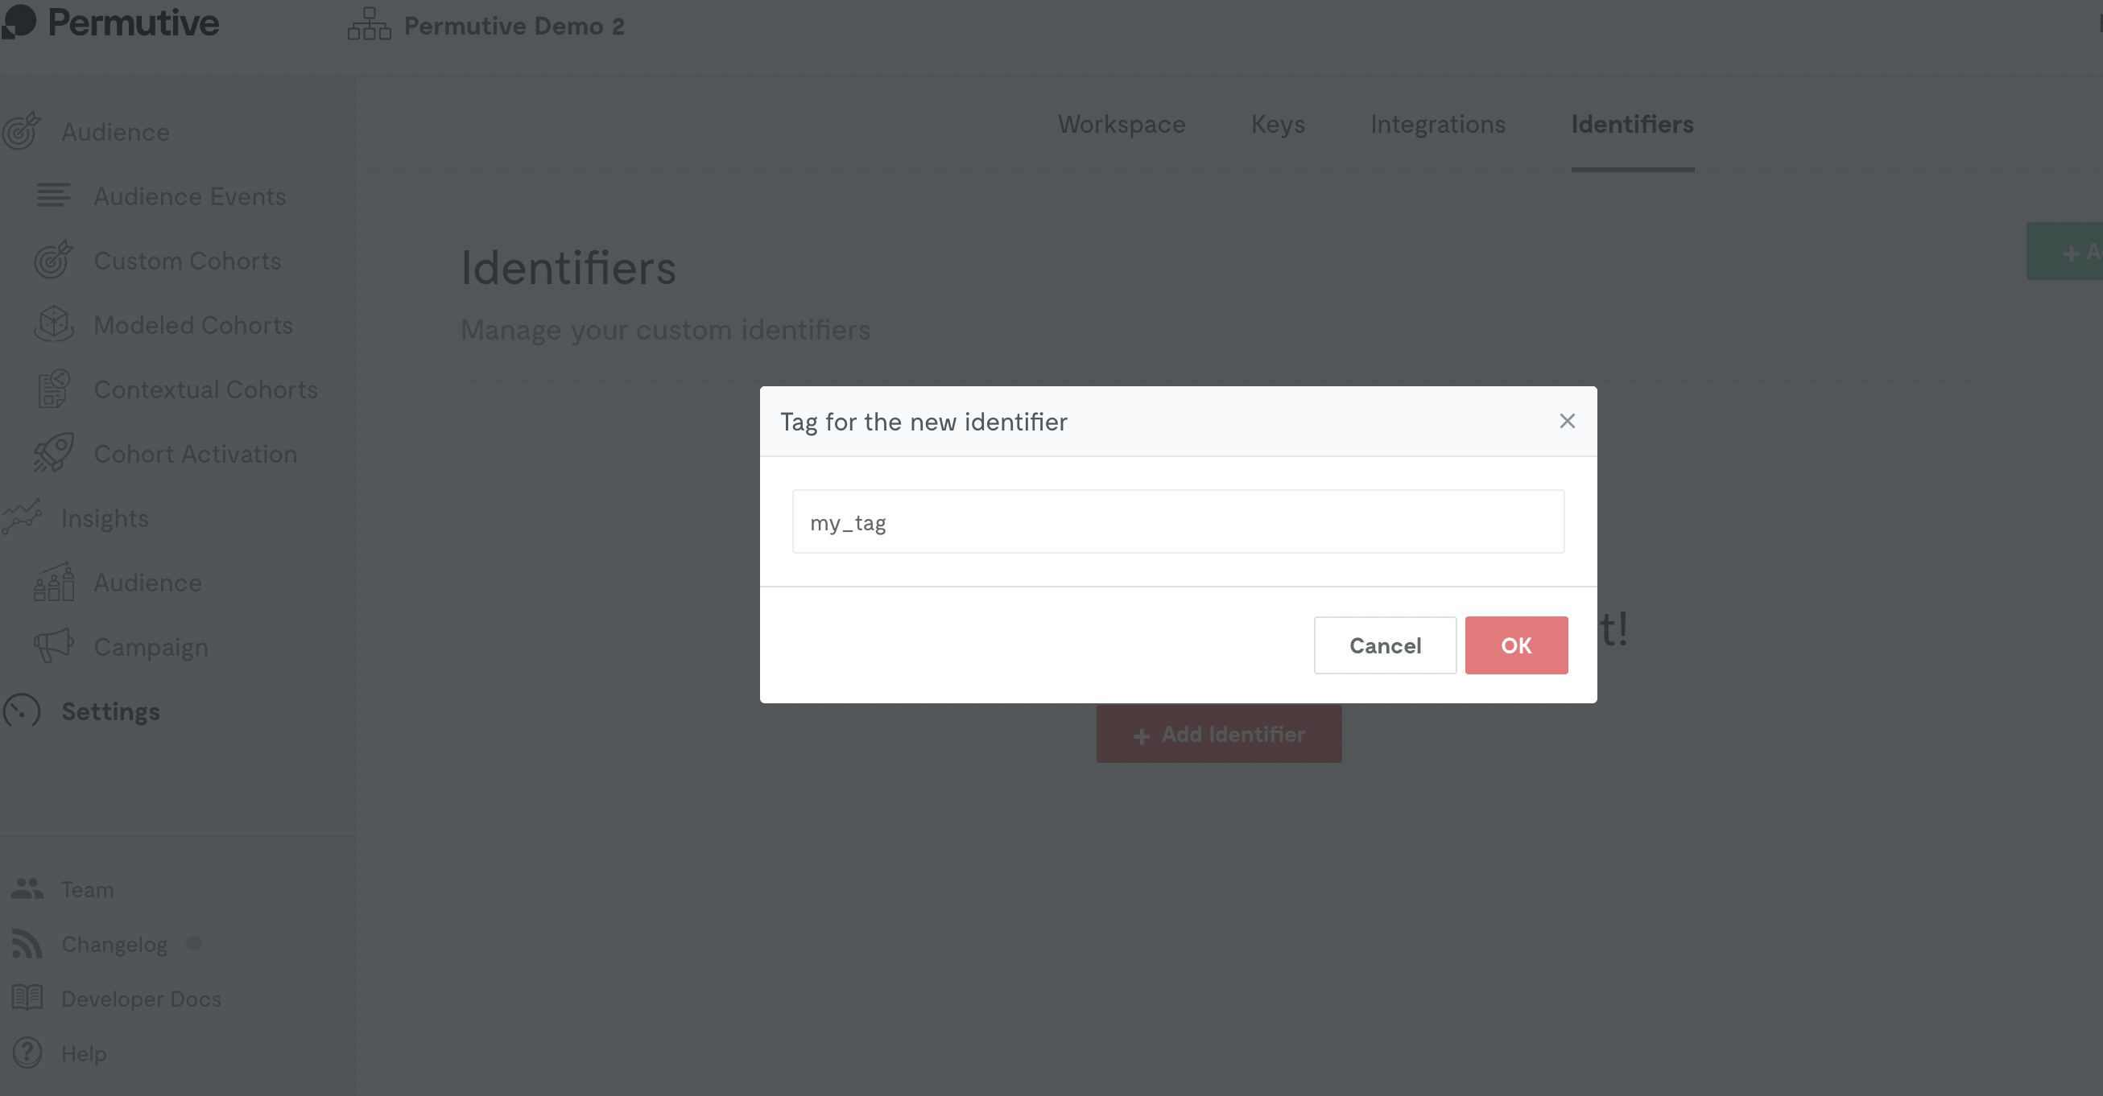Open the Insights chart icon

(x=21, y=517)
